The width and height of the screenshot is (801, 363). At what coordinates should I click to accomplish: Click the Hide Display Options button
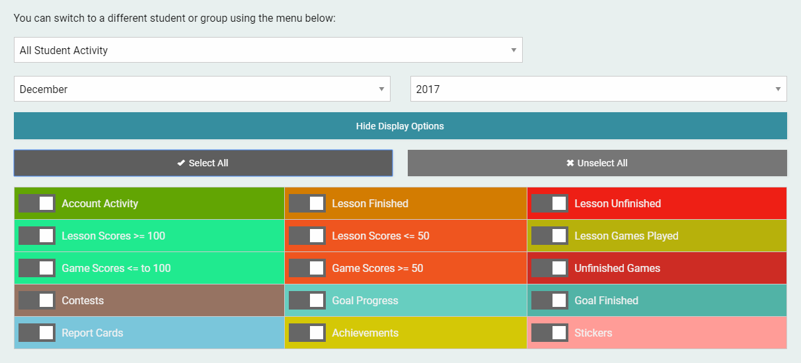(400, 126)
